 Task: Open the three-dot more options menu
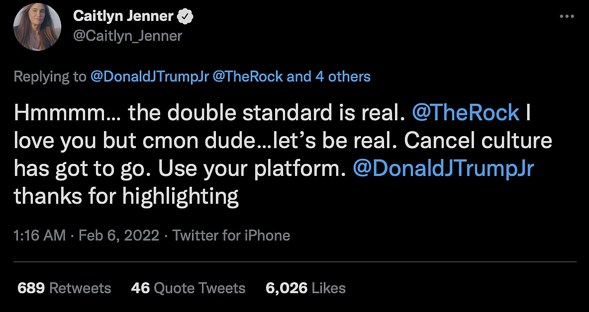567,16
